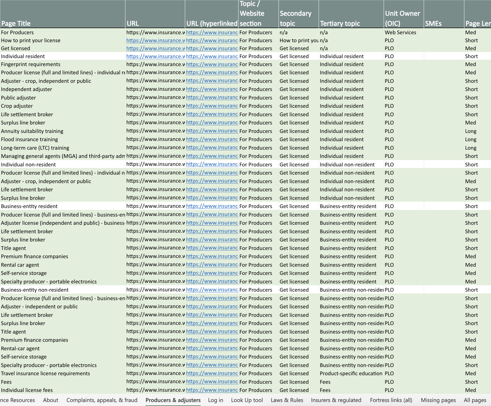The width and height of the screenshot is (491, 406).
Task: Open the All pages sheet tab
Action: pyautogui.click(x=475, y=400)
